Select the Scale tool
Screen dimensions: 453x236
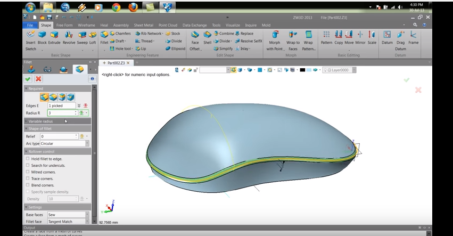pos(372,38)
